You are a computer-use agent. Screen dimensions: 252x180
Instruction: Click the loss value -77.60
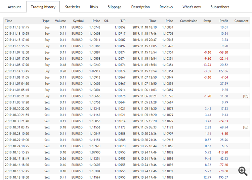click(223, 165)
